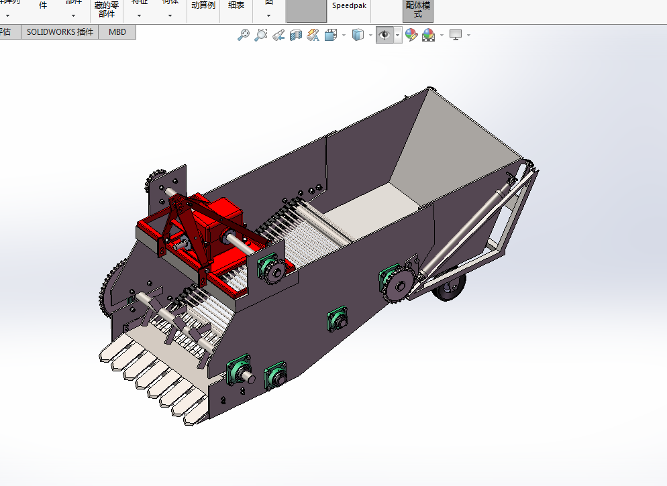This screenshot has height=486, width=667.
Task: Open the dropdown arrow under 图
Action: click(x=269, y=15)
